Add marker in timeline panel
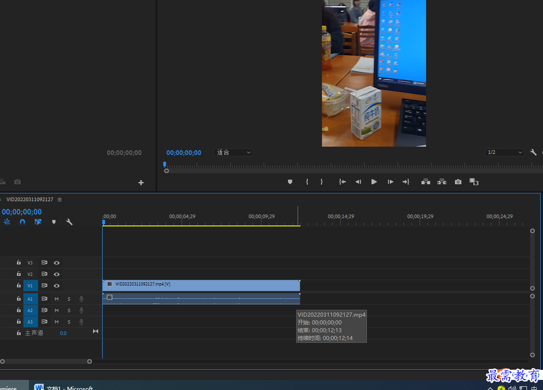Image resolution: width=543 pixels, height=390 pixels. 54,222
